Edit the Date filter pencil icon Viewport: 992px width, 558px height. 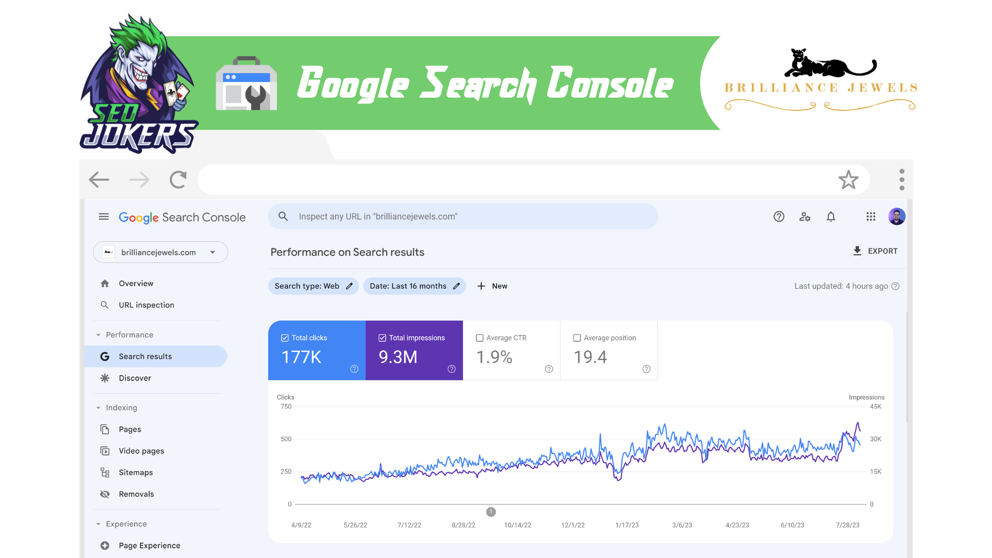tap(456, 286)
